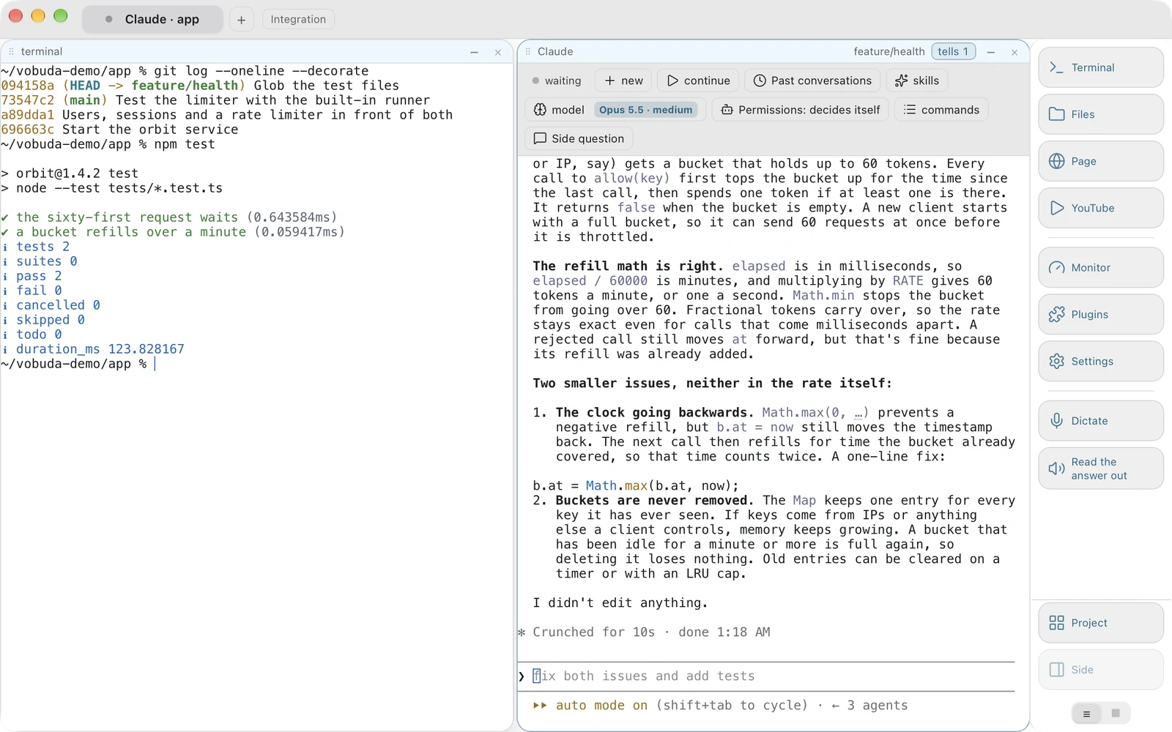This screenshot has width=1172, height=732.
Task: Open the Terminal sidebar button
Action: [1100, 67]
